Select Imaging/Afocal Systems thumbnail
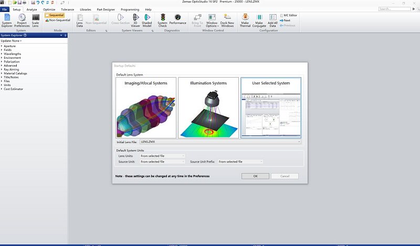Screen dimensions: 420x246 click(146, 108)
